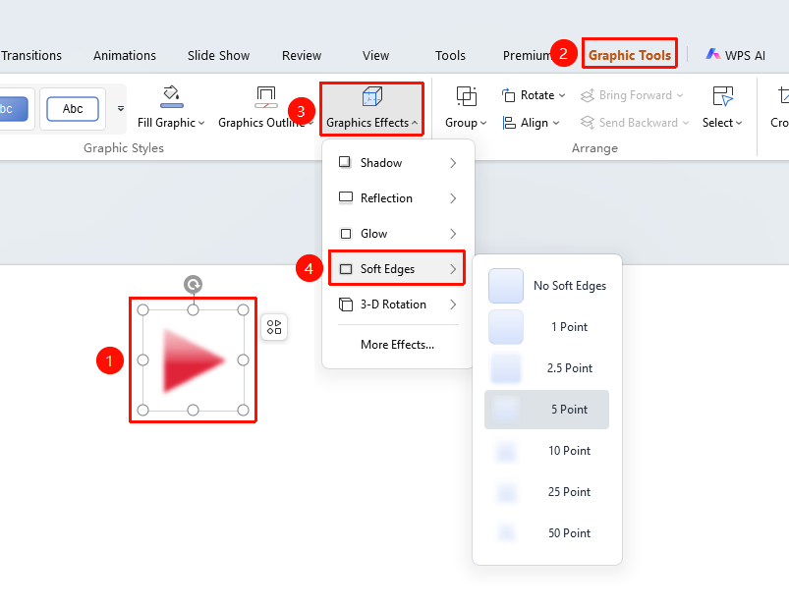Click the Graphics Outline icon
Screen dimensions: 789x609
pos(265,96)
